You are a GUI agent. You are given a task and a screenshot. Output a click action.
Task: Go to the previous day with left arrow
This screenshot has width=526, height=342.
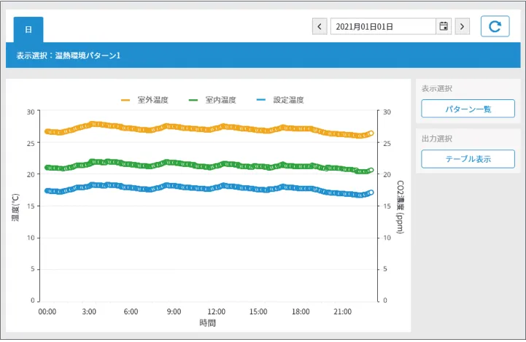tap(320, 27)
